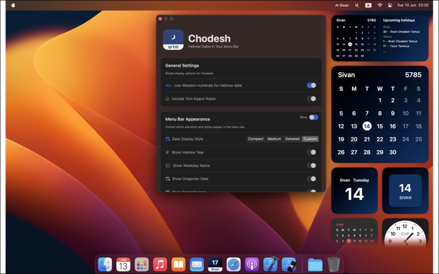Viewport: 439px width, 274px height.
Task: Launch Xcode from the dock
Action: pos(271,264)
